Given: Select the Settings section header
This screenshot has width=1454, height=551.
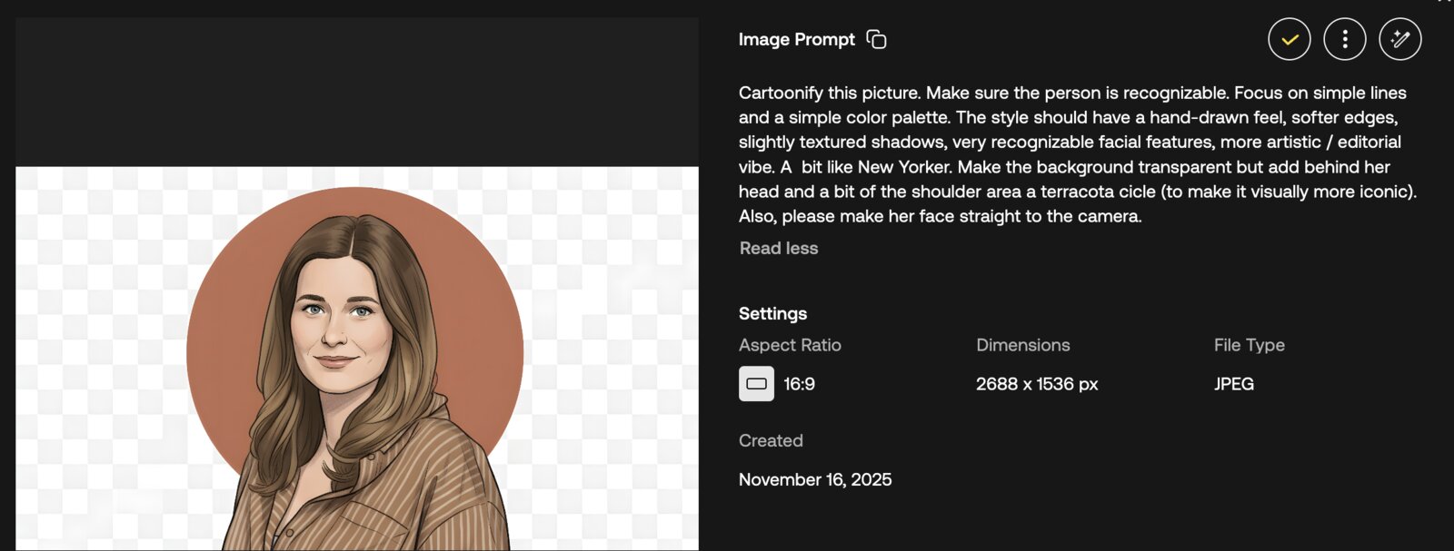Looking at the screenshot, I should [772, 313].
